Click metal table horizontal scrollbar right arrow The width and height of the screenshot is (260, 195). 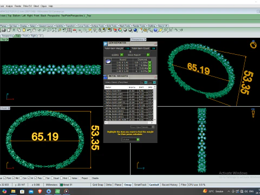tap(152, 122)
